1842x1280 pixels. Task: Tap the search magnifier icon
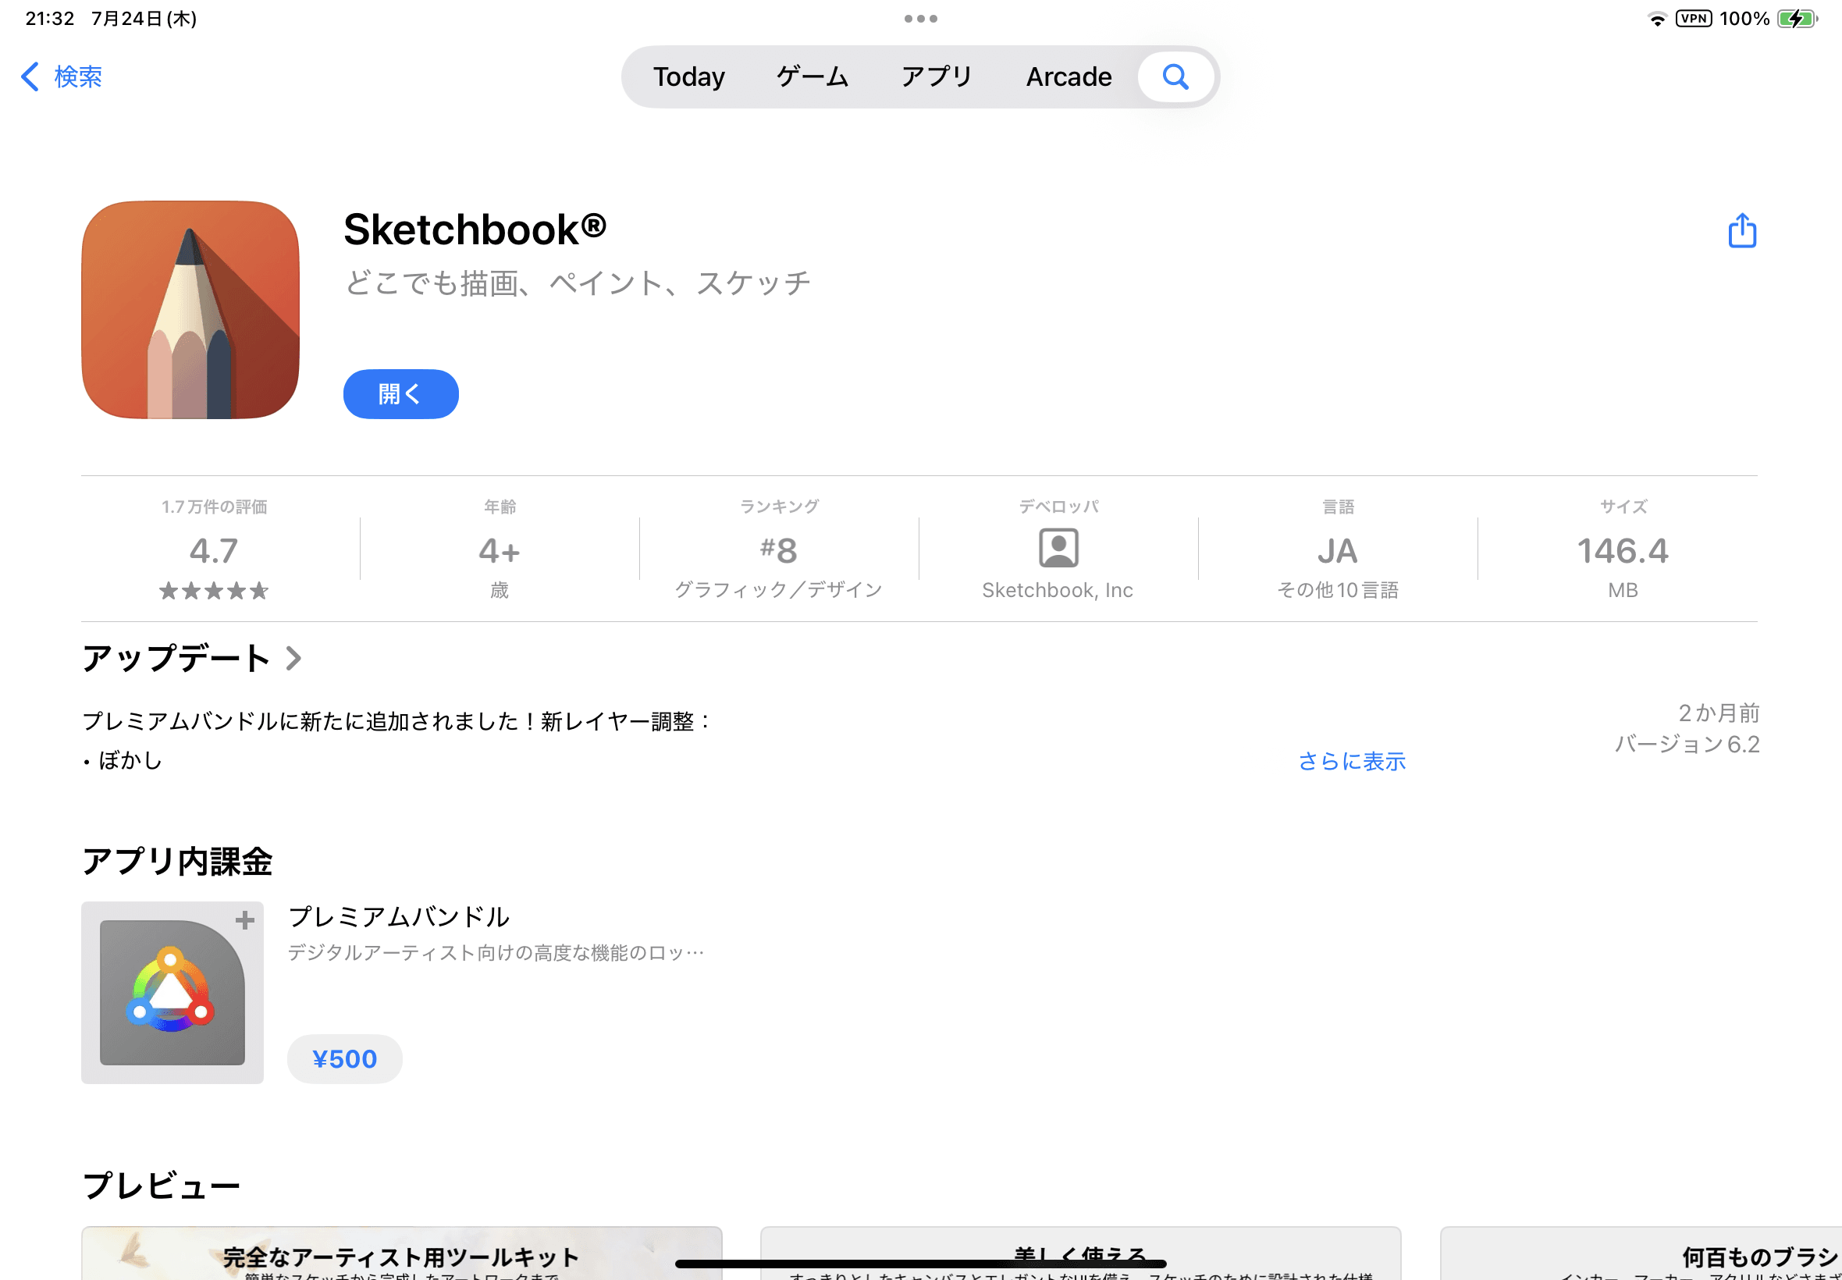(x=1175, y=77)
